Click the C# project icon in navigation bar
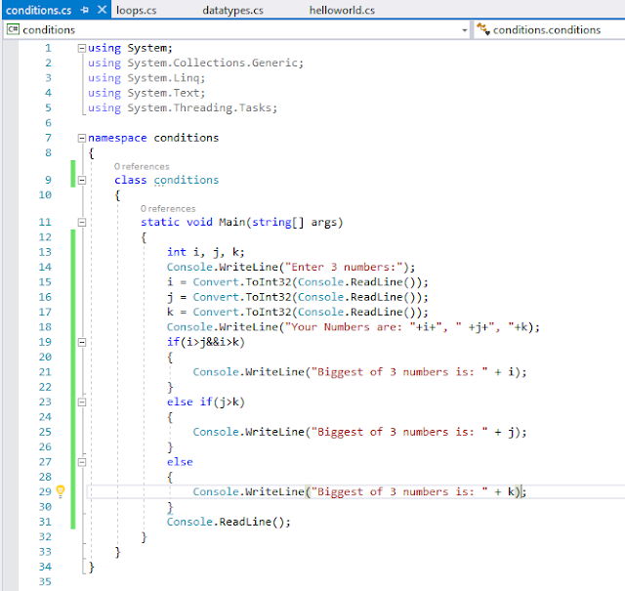 pyautogui.click(x=13, y=29)
